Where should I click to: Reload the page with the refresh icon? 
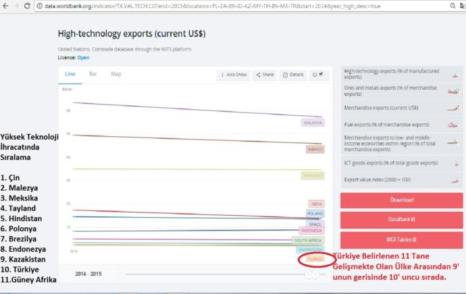pos(27,6)
